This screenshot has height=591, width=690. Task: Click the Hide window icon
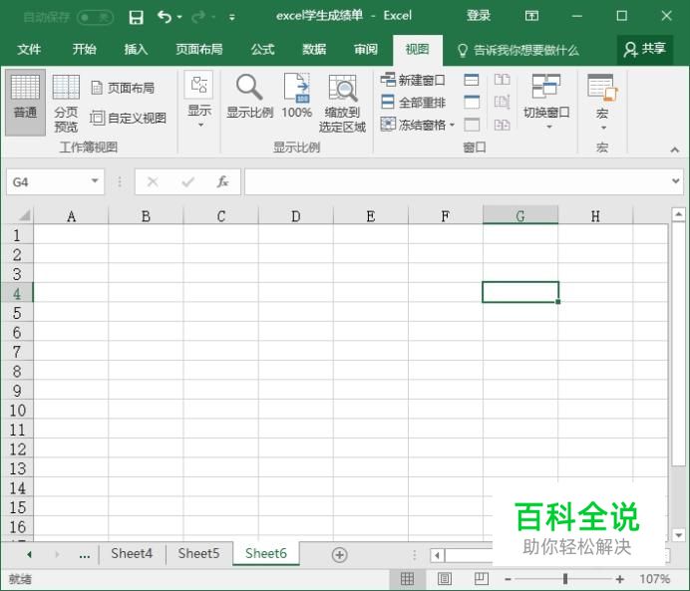[x=472, y=102]
